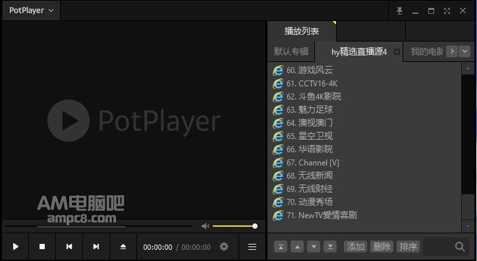Click the IE icon beside CCTV16-4K
477x261 pixels.
pos(278,83)
